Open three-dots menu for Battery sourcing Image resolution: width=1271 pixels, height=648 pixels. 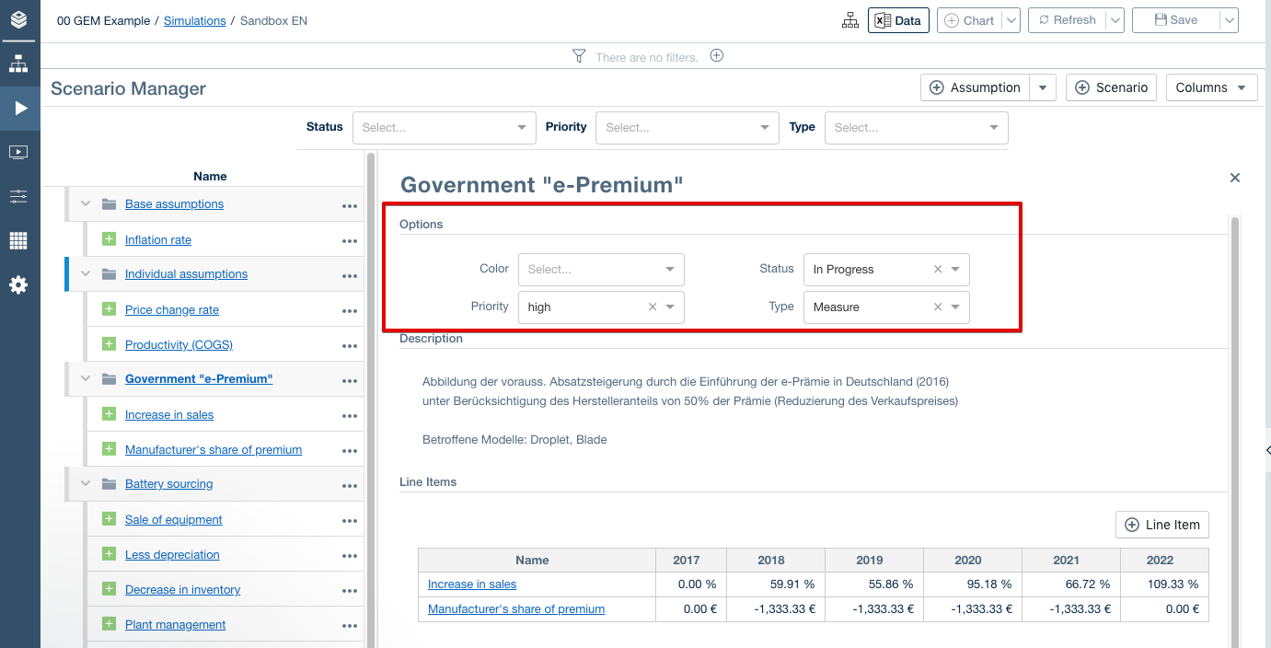[x=349, y=485]
